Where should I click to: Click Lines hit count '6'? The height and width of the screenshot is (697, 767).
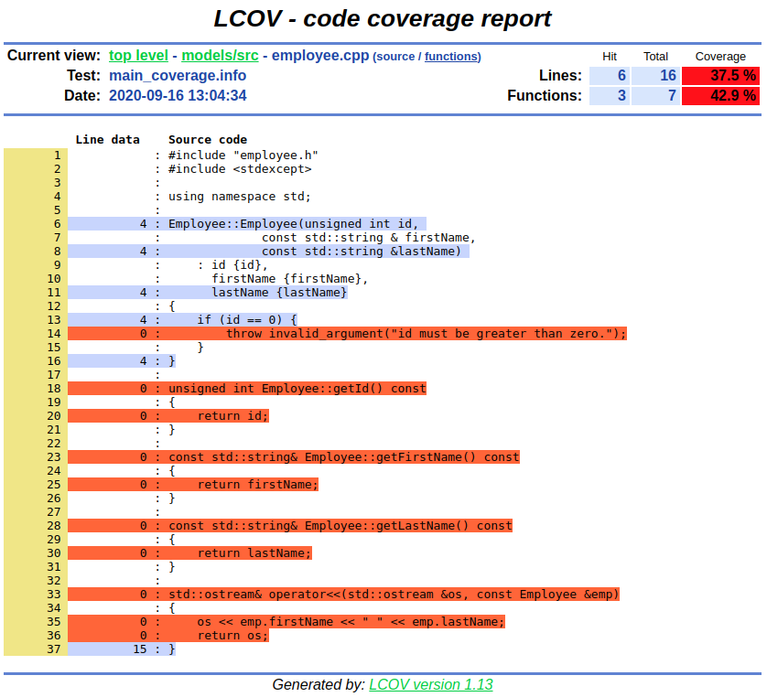[610, 76]
